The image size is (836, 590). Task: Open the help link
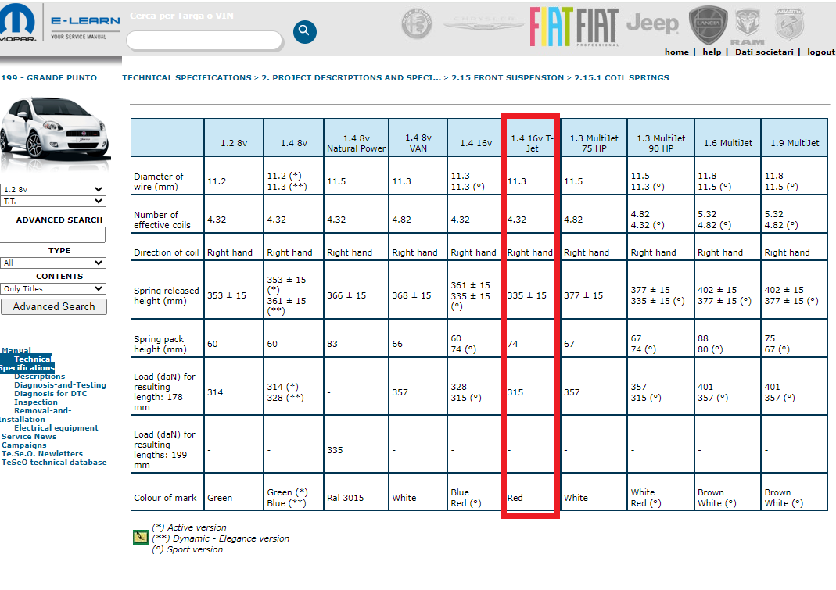click(x=712, y=52)
